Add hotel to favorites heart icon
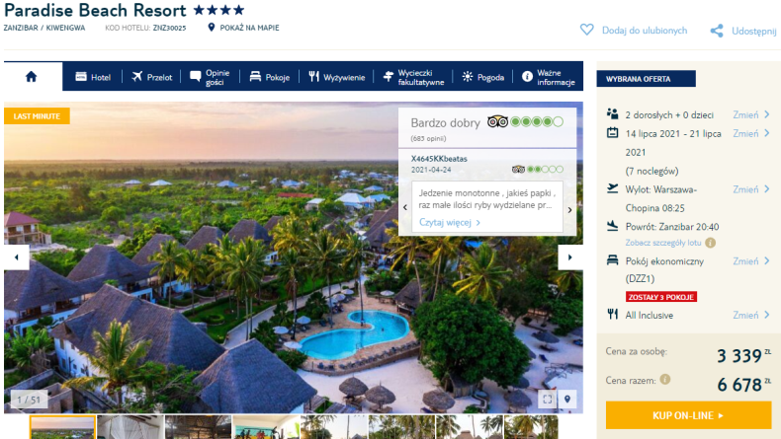Viewport: 781px width, 439px height. pos(587,30)
